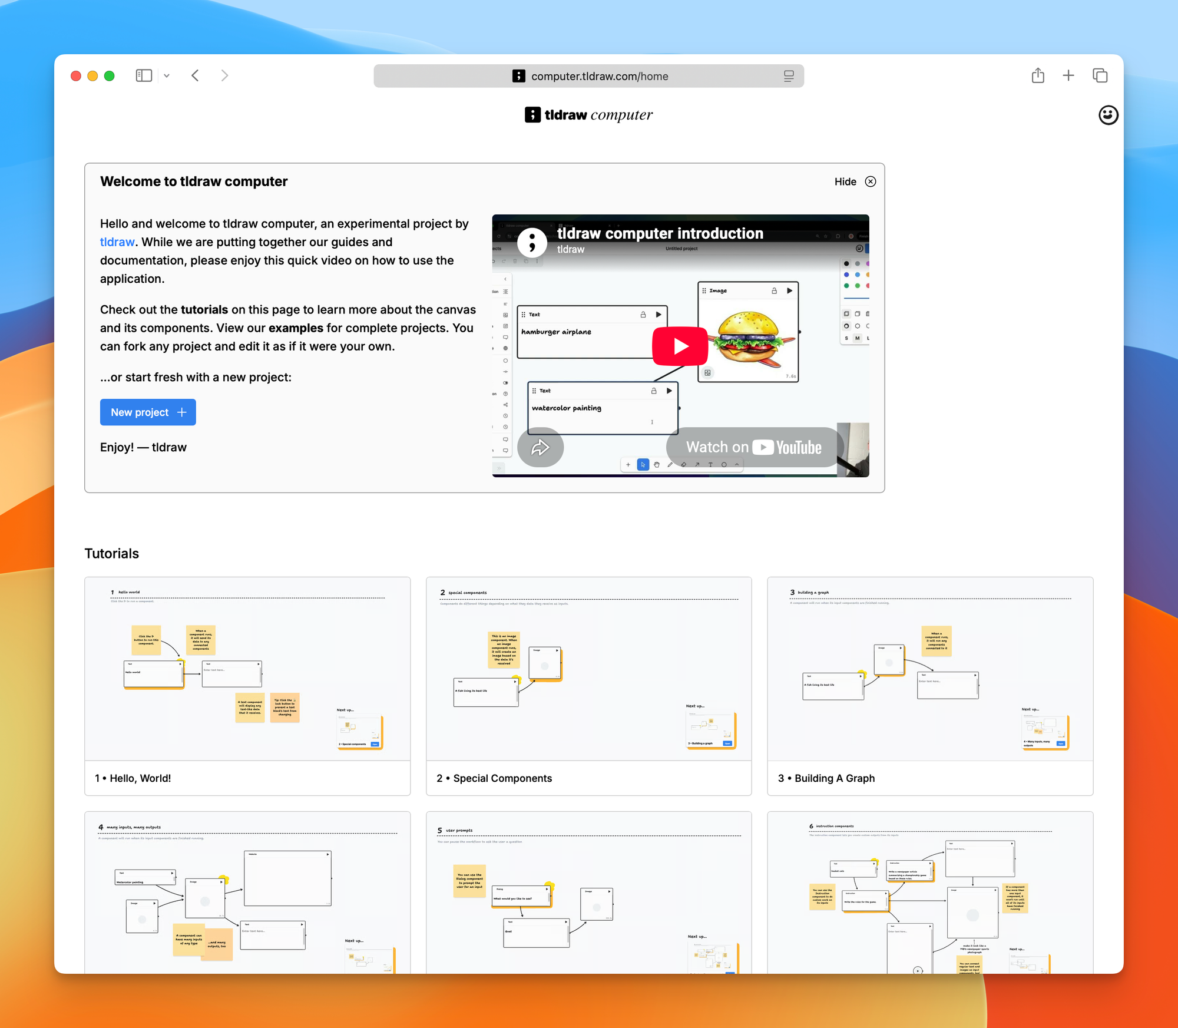Follow the blue tldraw link
Viewport: 1178px width, 1028px height.
(x=117, y=242)
